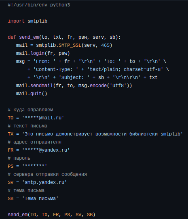
Task: Click the mail.quit() line
Action: (32, 94)
